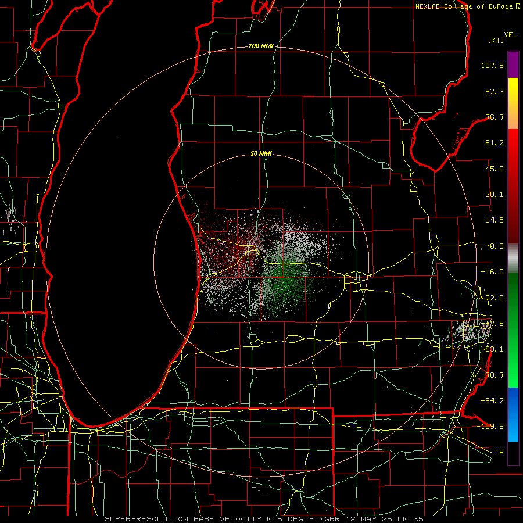Click the VEL legend title
The image size is (523, 523).
click(510, 35)
